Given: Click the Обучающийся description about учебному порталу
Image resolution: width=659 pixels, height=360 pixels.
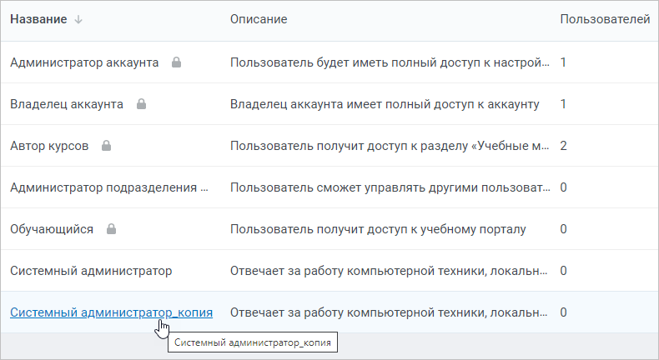Looking at the screenshot, I should (378, 229).
